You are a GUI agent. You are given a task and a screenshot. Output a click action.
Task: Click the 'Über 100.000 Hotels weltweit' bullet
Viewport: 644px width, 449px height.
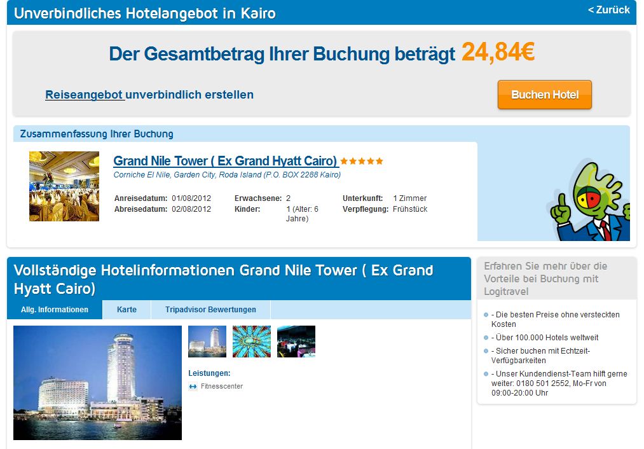click(x=545, y=338)
